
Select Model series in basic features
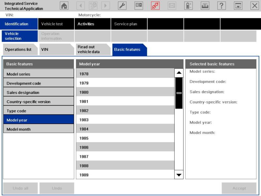pyautogui.click(x=38, y=74)
